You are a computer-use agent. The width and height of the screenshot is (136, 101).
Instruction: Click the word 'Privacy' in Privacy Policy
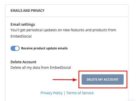pos(46,93)
